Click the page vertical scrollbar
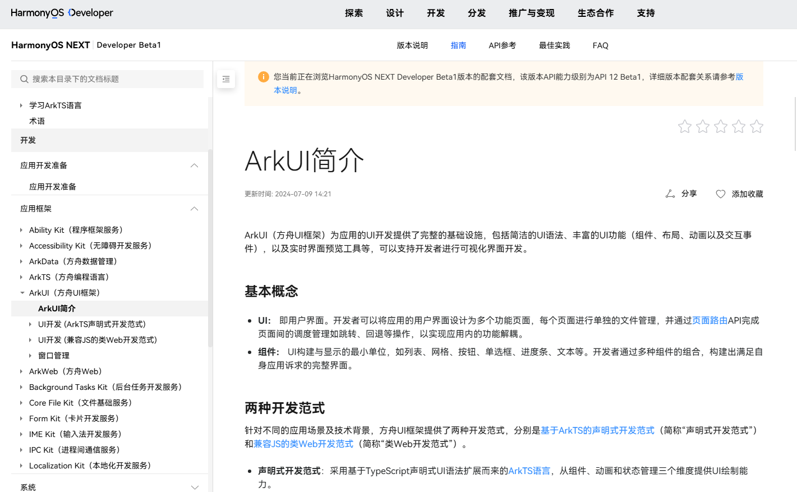797x492 pixels. click(795, 123)
